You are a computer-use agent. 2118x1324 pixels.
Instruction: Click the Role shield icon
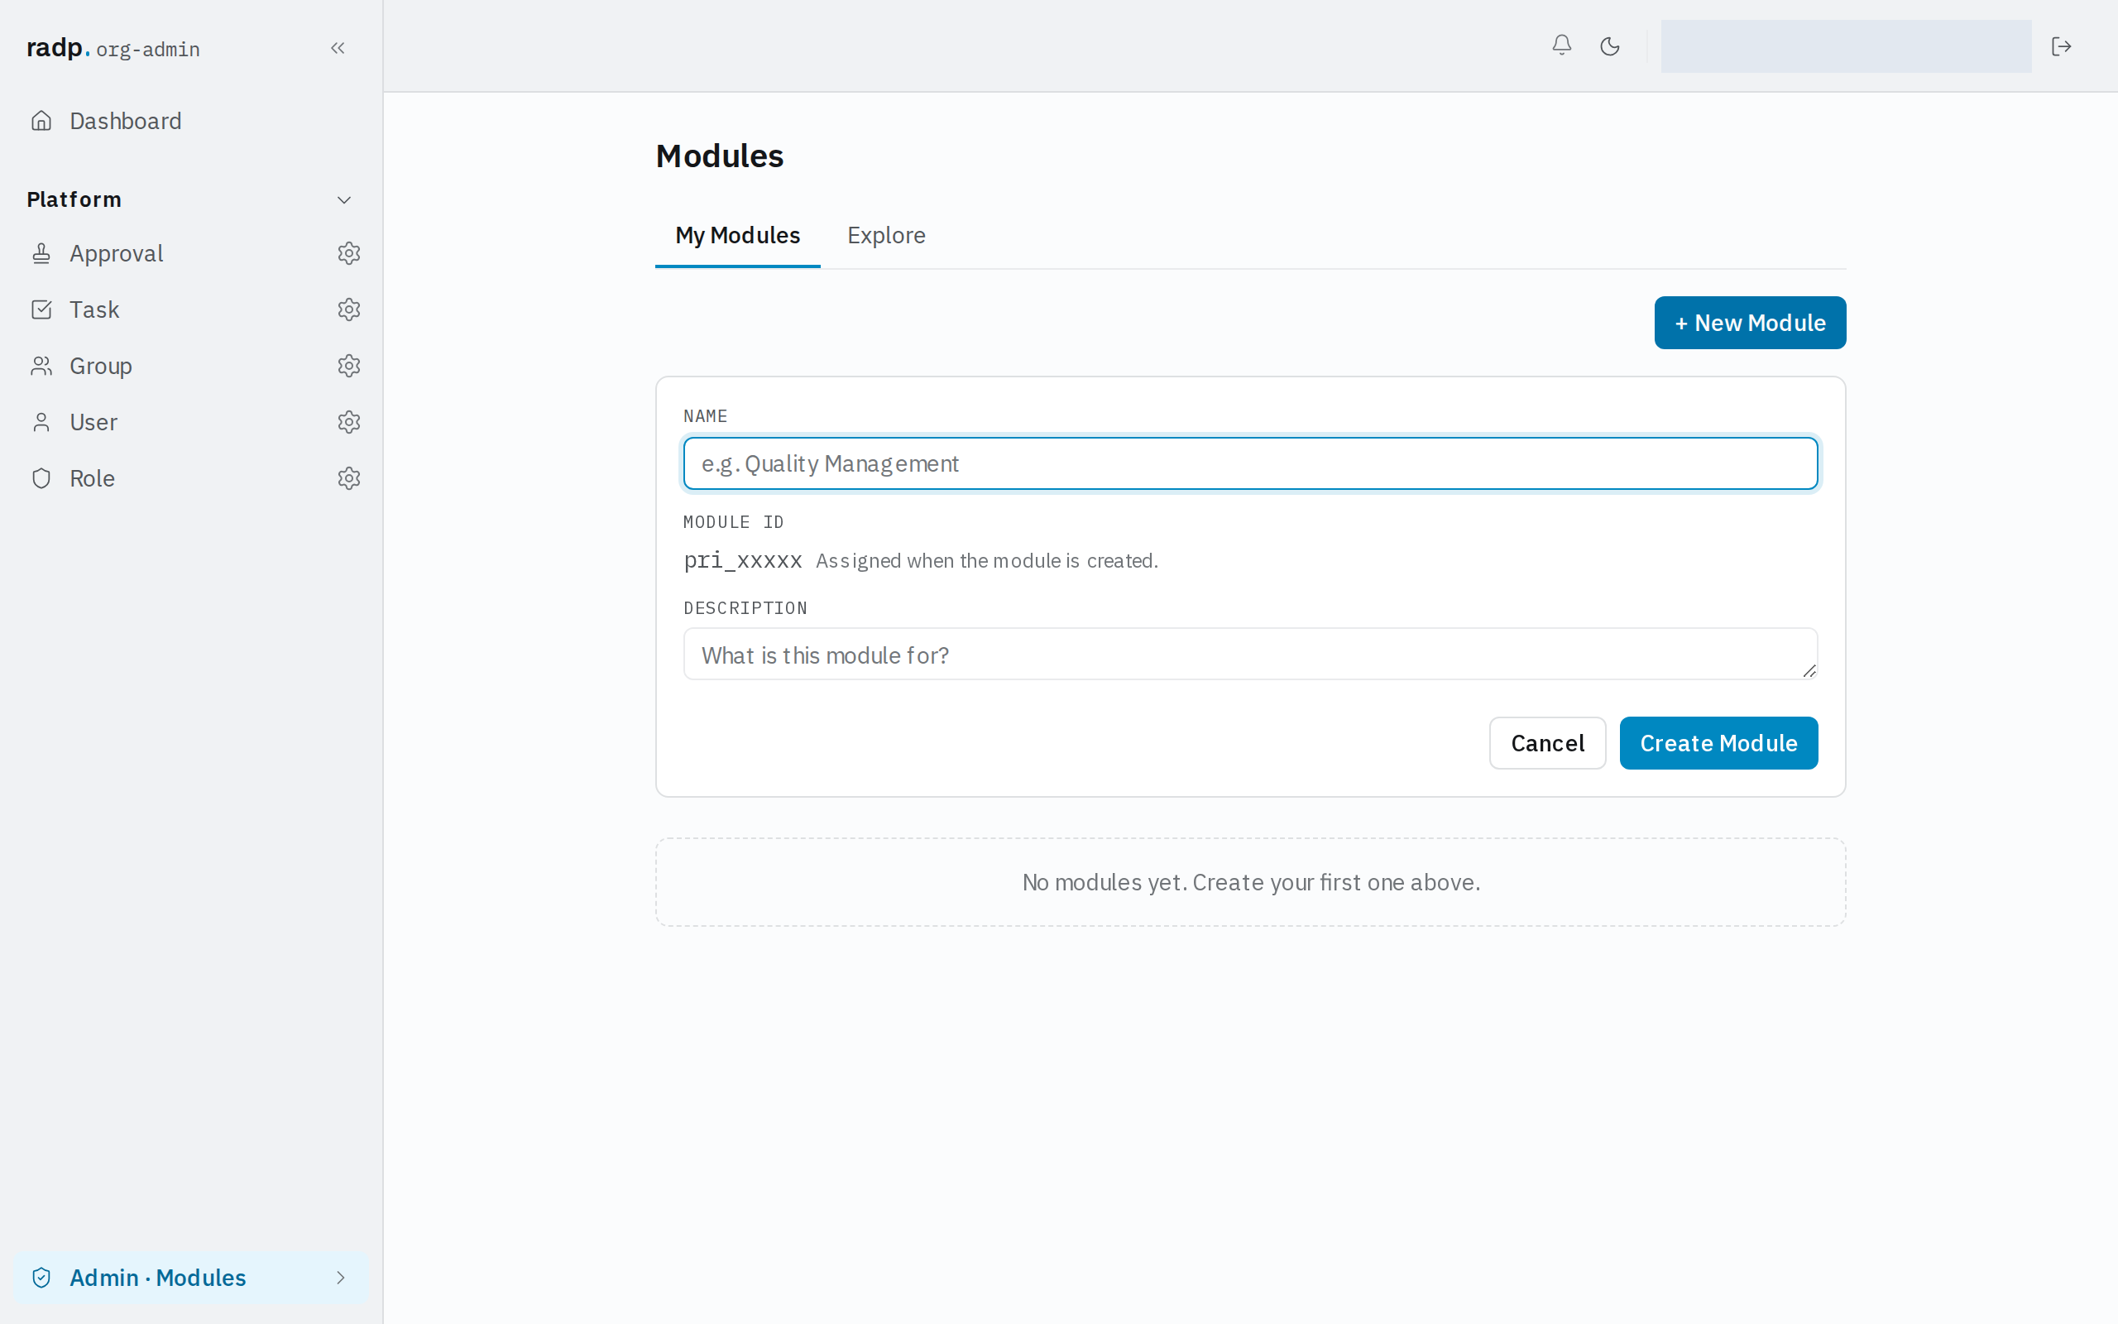coord(41,478)
